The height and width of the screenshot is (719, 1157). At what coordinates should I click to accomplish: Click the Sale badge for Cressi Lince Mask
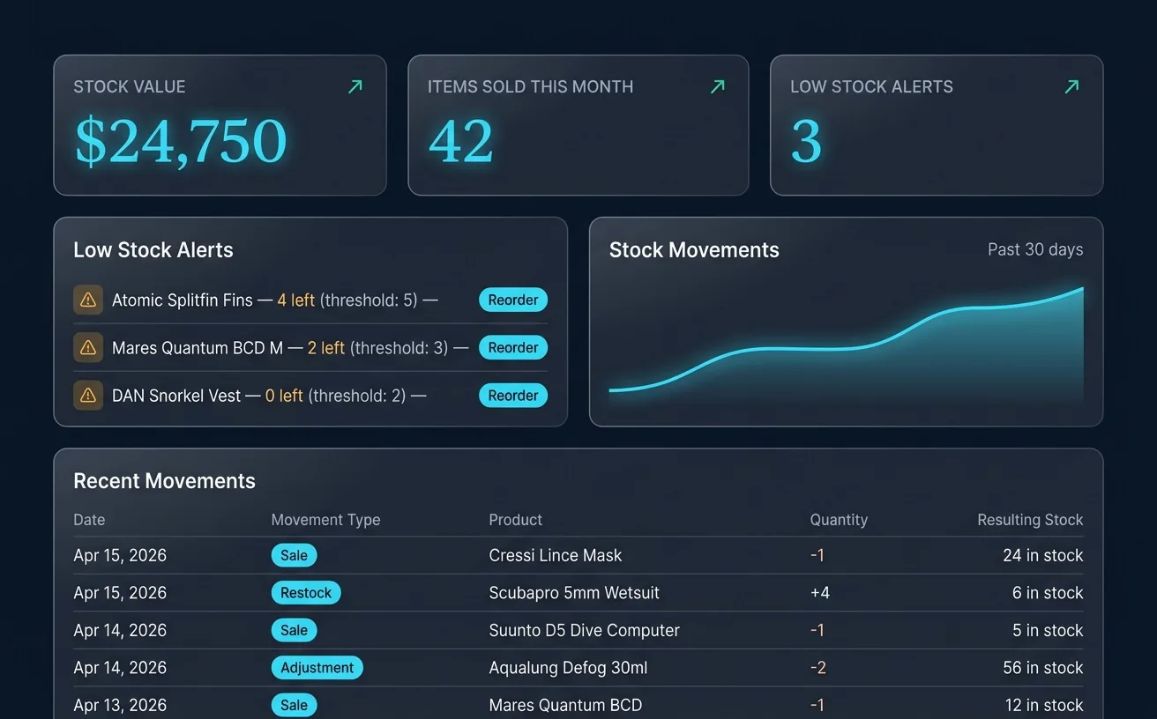pyautogui.click(x=294, y=555)
